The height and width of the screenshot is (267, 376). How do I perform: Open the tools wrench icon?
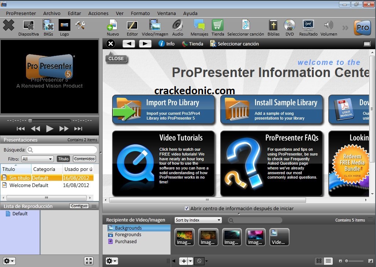(x=80, y=25)
